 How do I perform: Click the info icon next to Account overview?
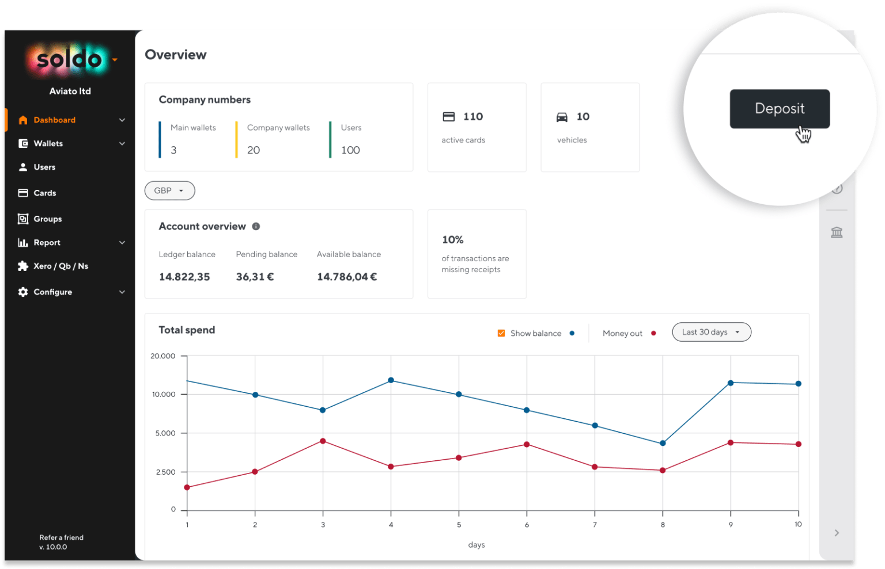[x=256, y=226]
